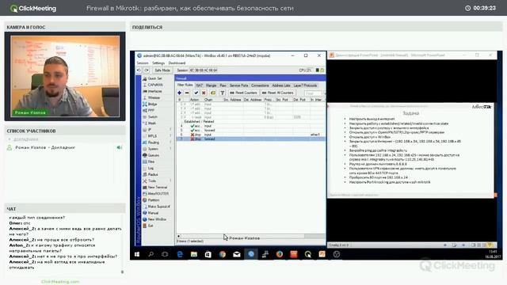Open Session menu in WinBox

click(143, 63)
